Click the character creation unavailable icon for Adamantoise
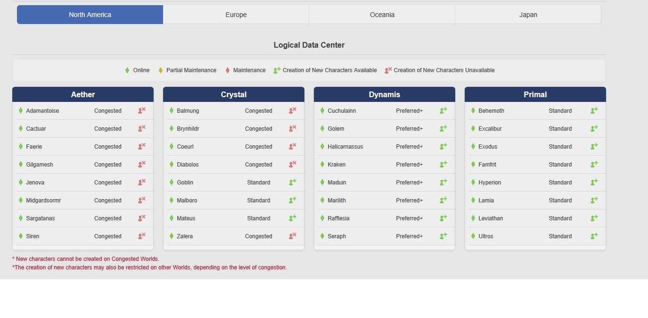Image resolution: width=648 pixels, height=318 pixels. pos(142,110)
